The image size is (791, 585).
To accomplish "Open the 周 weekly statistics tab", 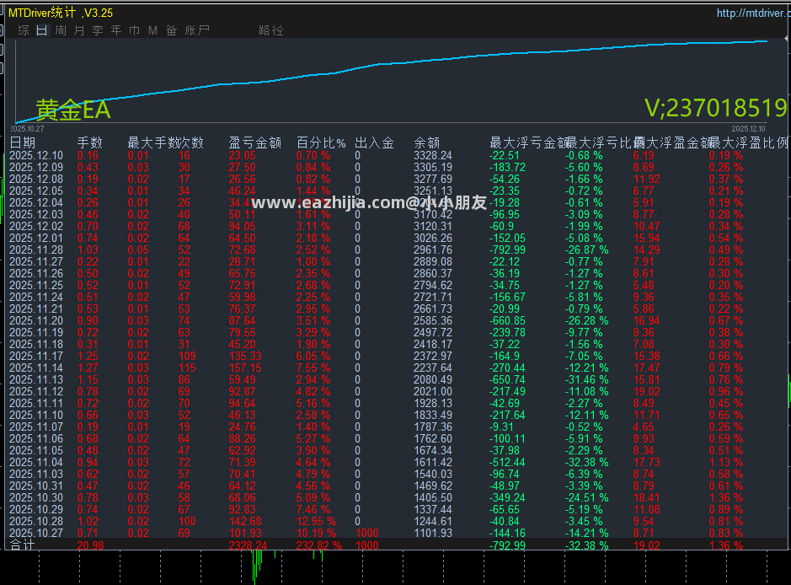I will pyautogui.click(x=61, y=30).
